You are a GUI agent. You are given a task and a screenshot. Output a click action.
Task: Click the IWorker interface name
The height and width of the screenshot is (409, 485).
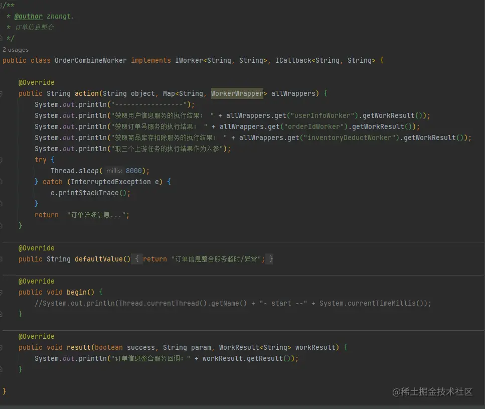(x=189, y=60)
